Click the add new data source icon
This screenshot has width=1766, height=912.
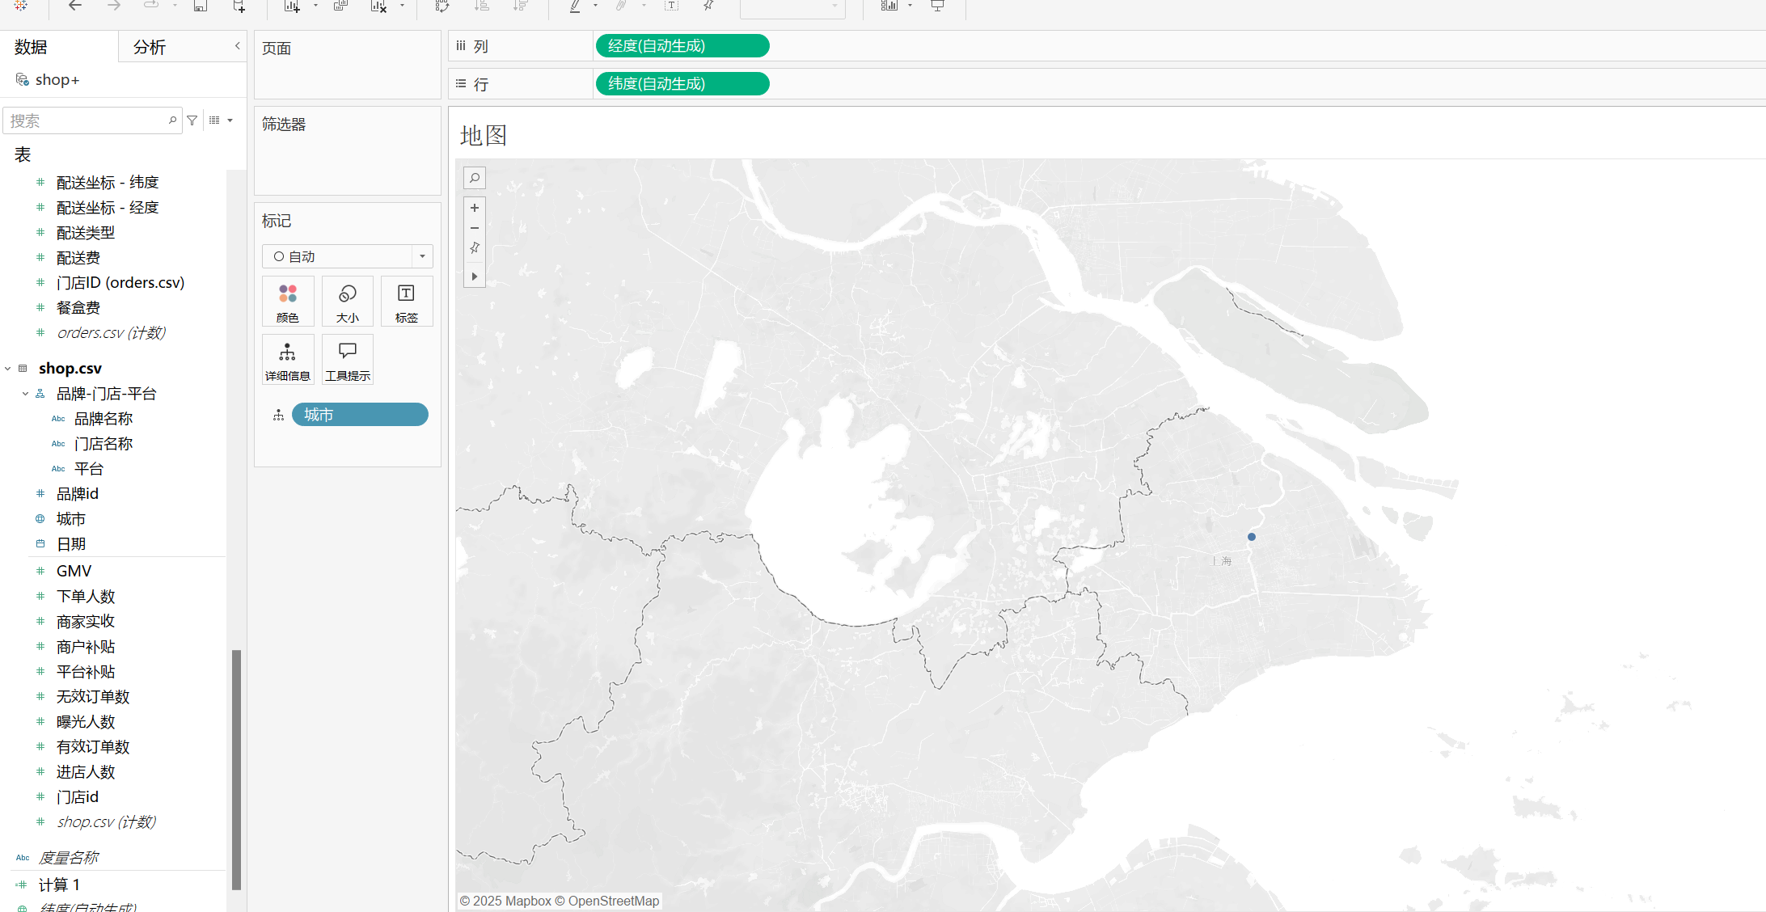pyautogui.click(x=239, y=6)
